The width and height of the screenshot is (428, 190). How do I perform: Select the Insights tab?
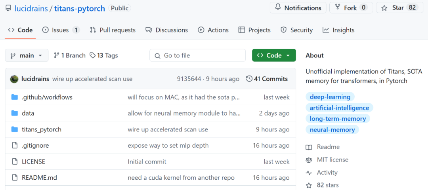[x=338, y=30]
